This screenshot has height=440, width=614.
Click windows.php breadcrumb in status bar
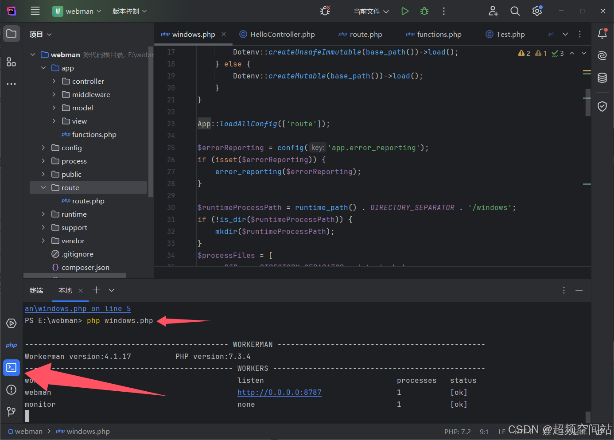(83, 432)
